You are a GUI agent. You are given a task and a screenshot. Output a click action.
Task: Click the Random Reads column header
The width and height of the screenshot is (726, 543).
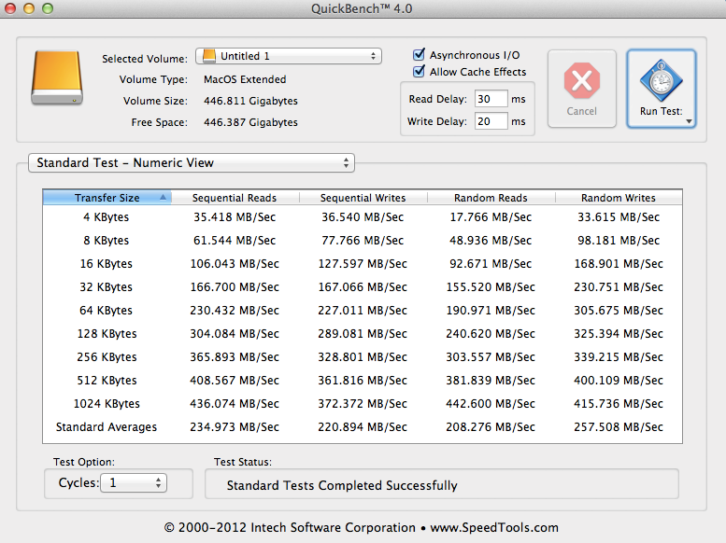click(491, 198)
